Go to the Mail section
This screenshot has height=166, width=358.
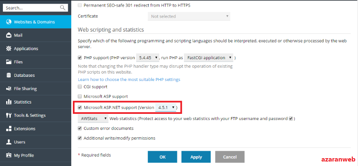[36, 35]
